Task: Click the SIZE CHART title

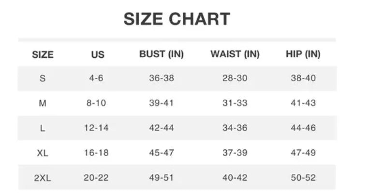Action: coord(177,19)
